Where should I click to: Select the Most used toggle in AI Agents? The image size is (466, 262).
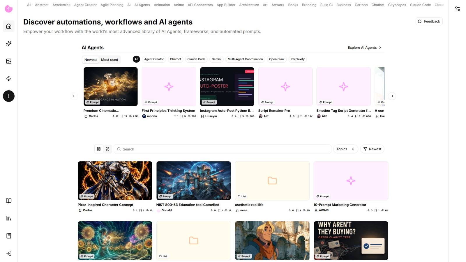[x=110, y=60]
